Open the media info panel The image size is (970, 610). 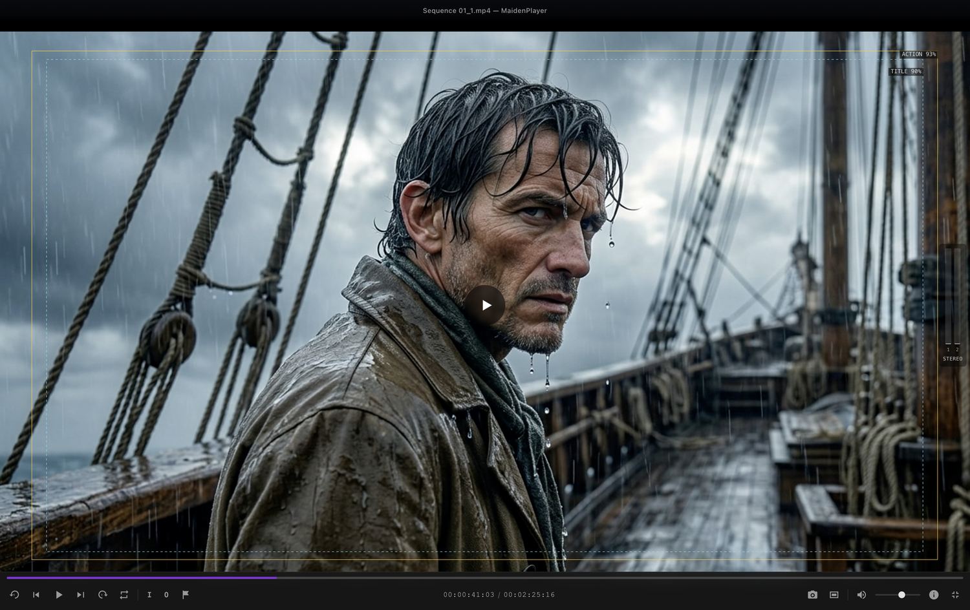coord(934,594)
